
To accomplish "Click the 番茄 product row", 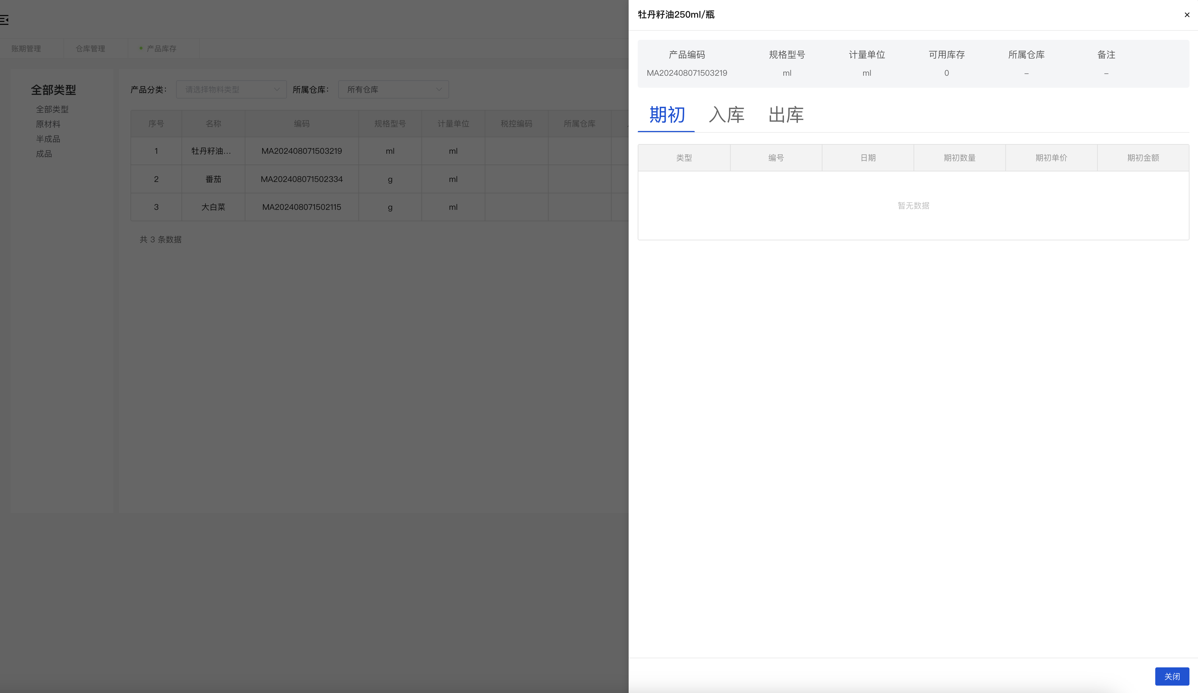I will click(x=213, y=179).
